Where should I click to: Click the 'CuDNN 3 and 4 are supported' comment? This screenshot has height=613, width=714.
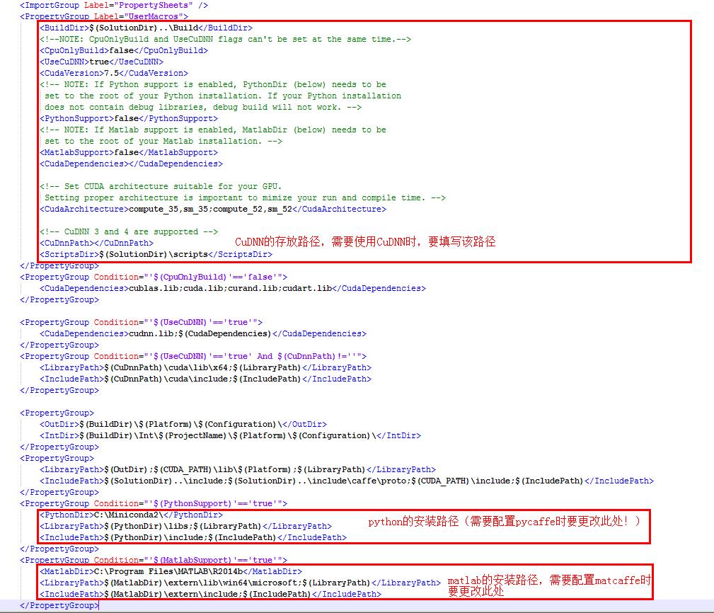tap(129, 231)
